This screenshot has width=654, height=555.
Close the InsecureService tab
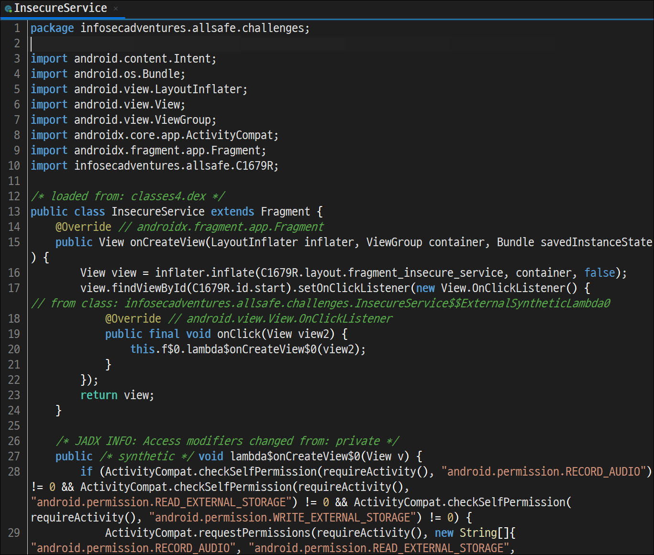[116, 9]
